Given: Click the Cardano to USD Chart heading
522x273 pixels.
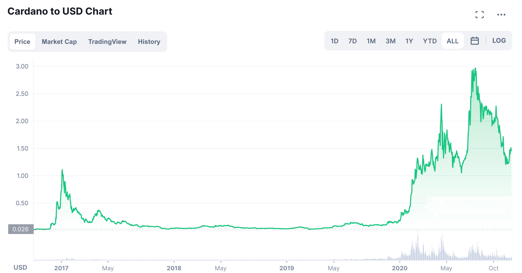Looking at the screenshot, I should [60, 11].
